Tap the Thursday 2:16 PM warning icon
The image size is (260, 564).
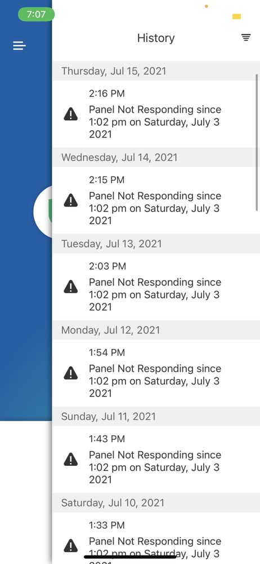[71, 114]
